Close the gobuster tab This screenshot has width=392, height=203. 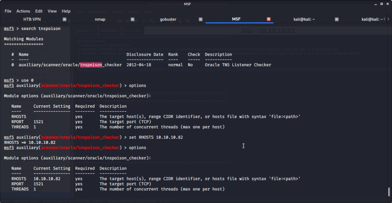coord(201,19)
